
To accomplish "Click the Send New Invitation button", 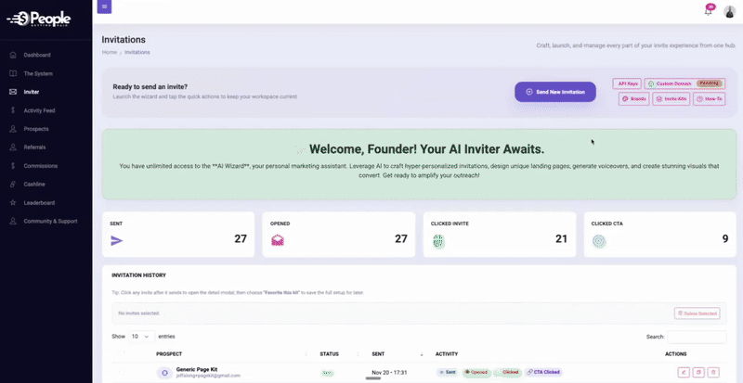I will [x=555, y=92].
